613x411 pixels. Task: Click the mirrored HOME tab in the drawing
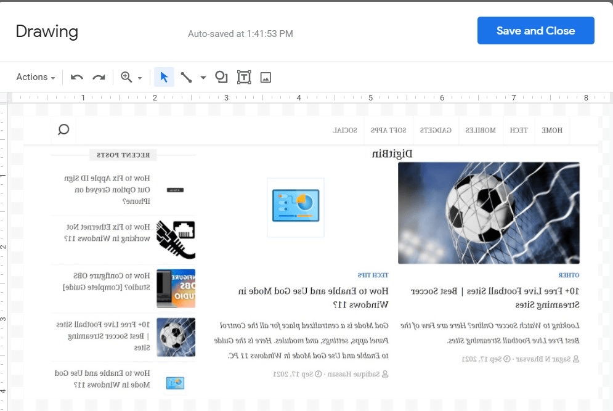click(x=552, y=130)
